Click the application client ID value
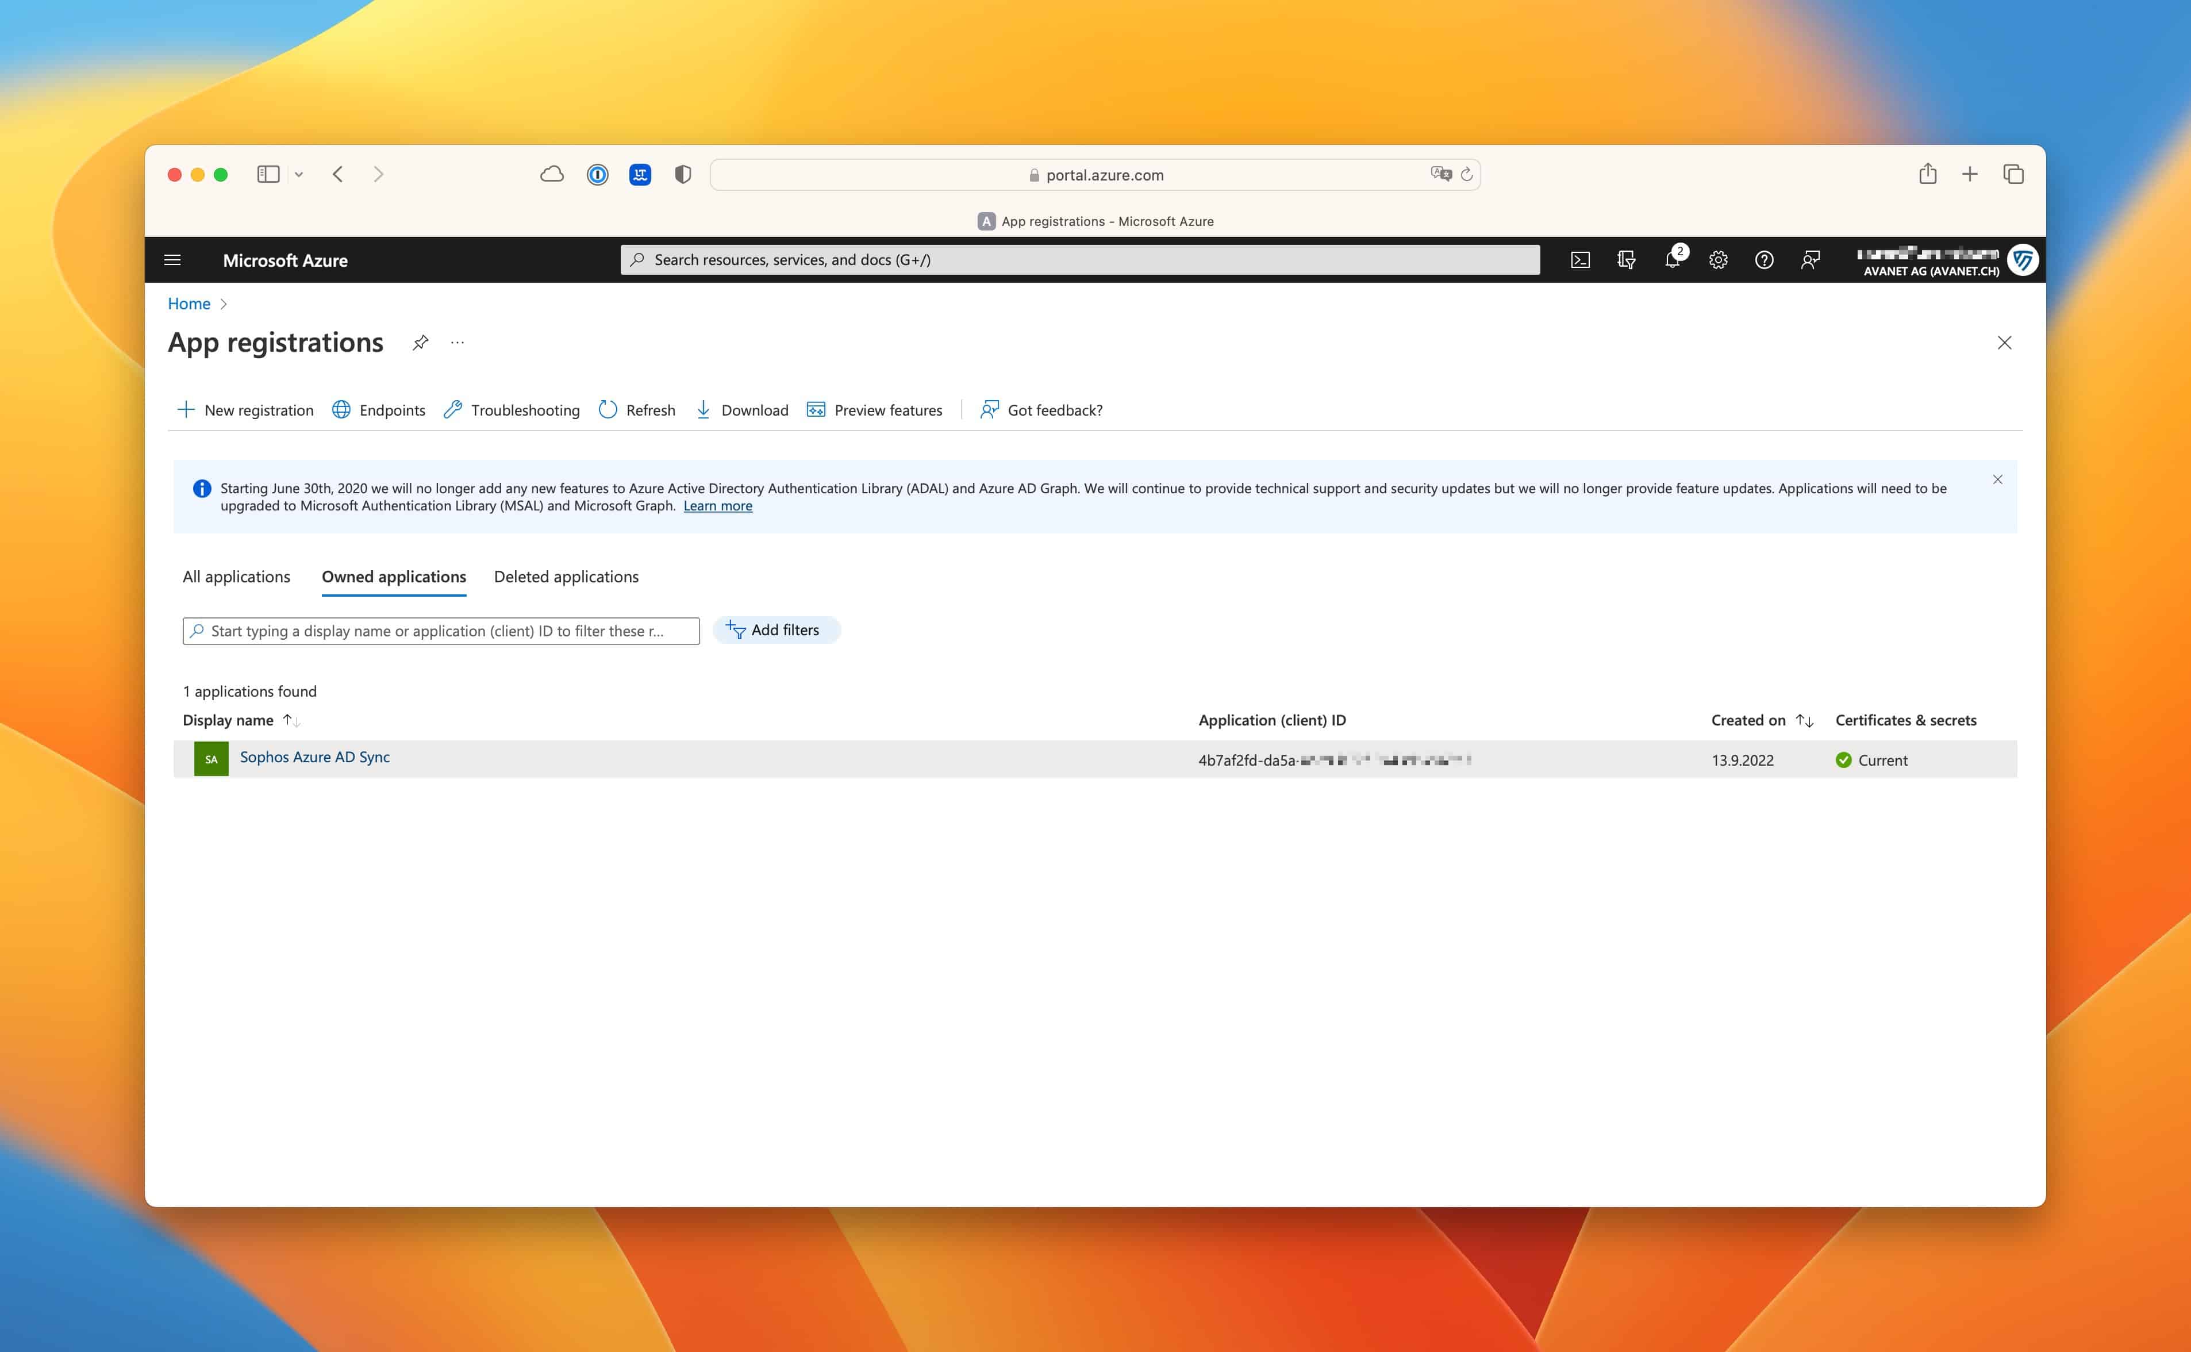 tap(1333, 760)
